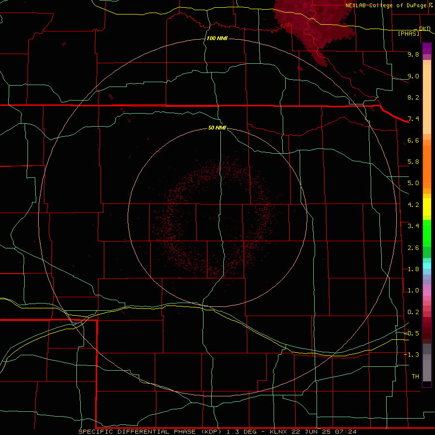
Task: Click the 1.8 color scale value
Action: click(413, 269)
